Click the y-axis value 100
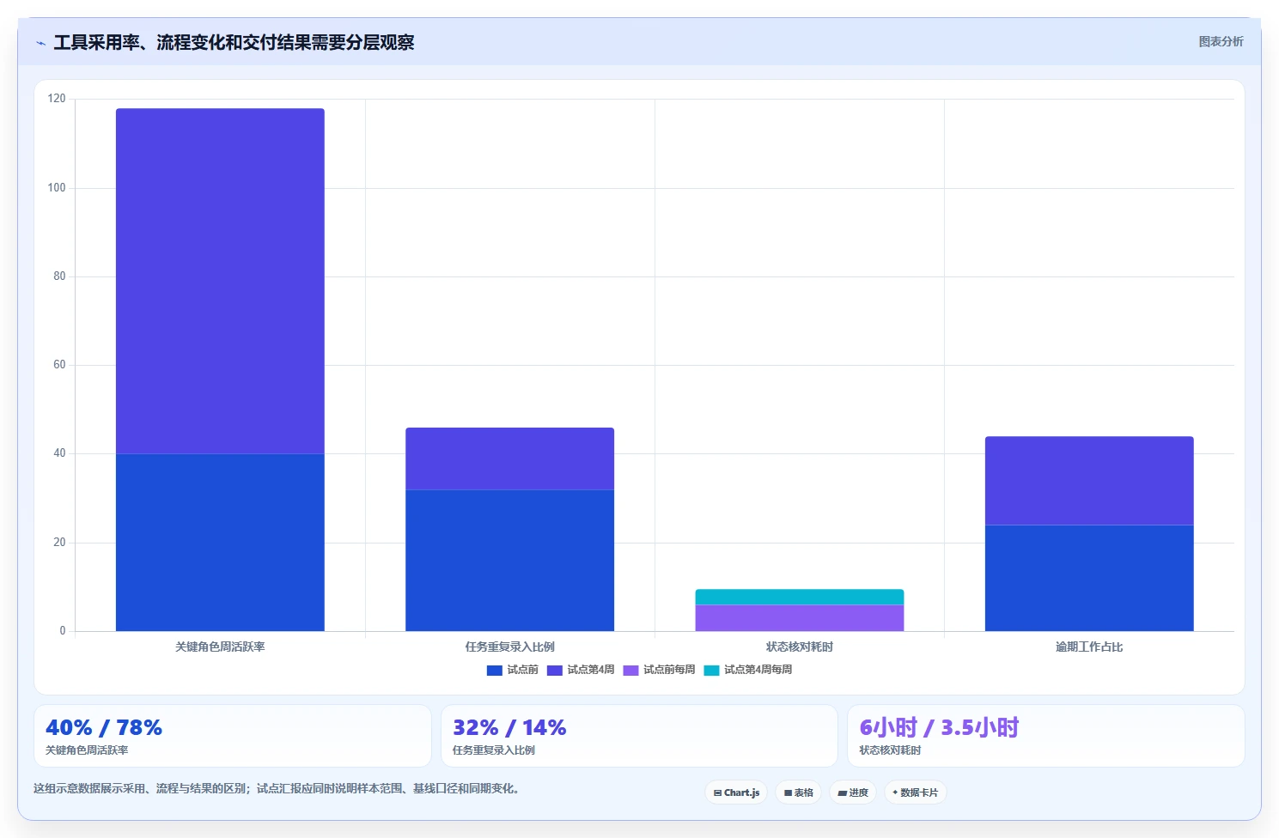 tap(57, 187)
